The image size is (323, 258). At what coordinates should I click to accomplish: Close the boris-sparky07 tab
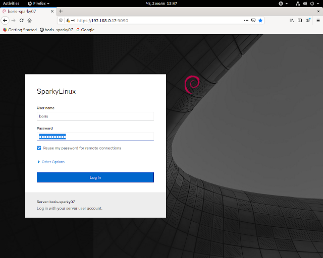(x=52, y=11)
